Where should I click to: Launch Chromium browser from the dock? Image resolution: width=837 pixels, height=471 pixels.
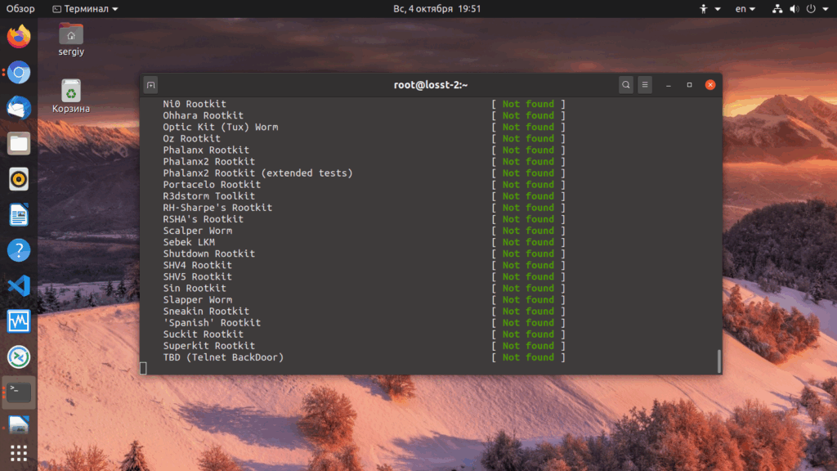[19, 72]
